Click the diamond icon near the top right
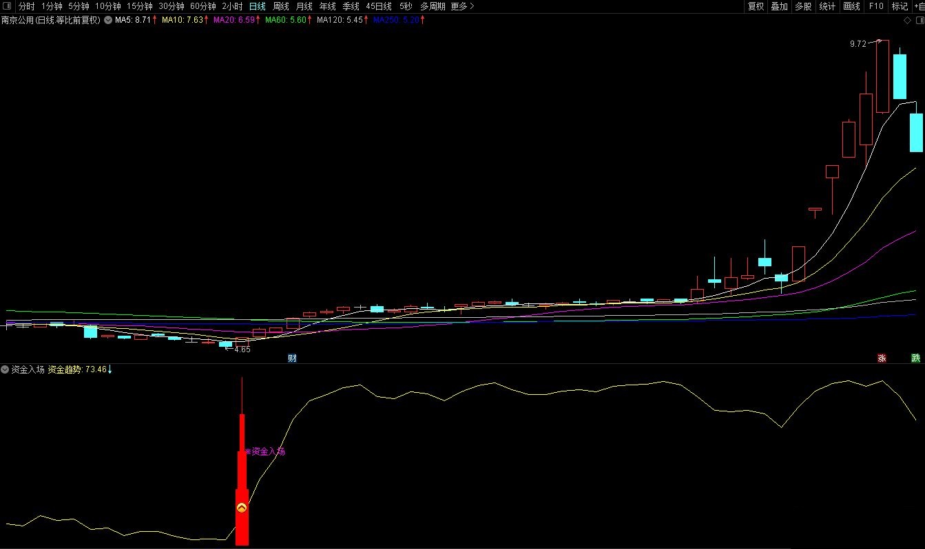 click(x=908, y=21)
